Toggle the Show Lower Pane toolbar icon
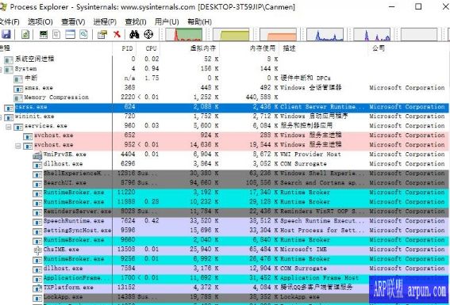Image resolution: width=450 pixels, height=305 pixels. click(71, 34)
